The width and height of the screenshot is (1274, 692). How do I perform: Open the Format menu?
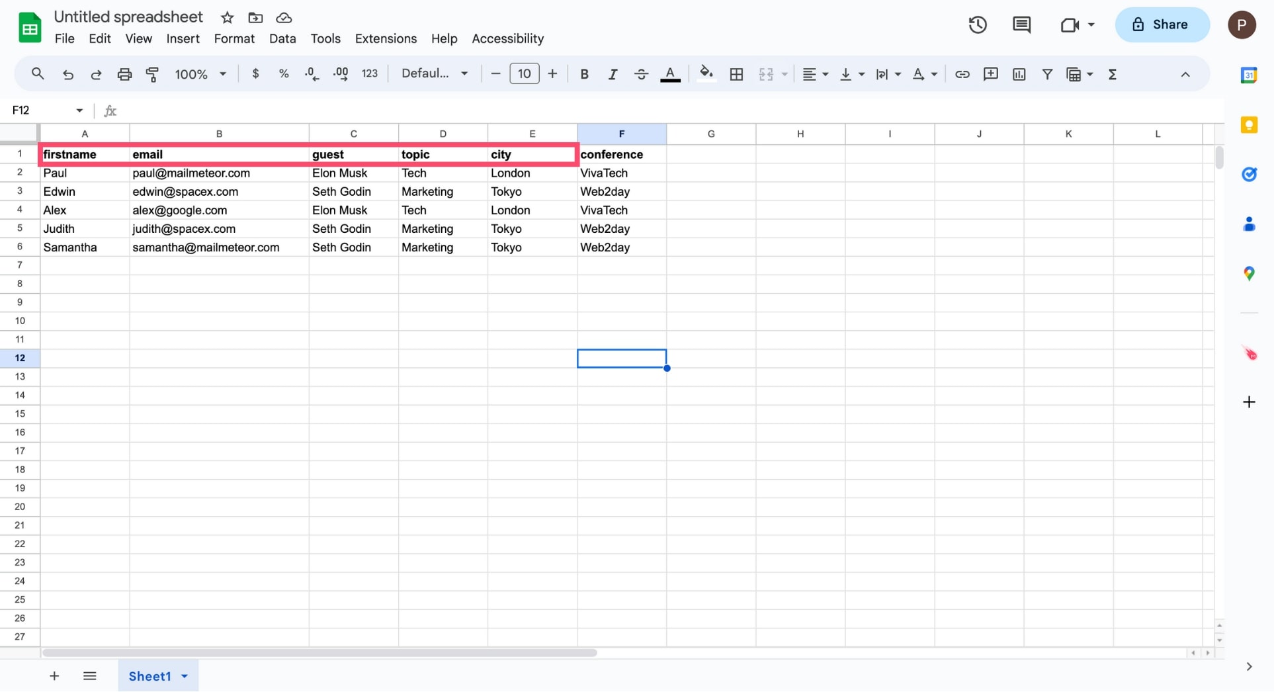click(x=234, y=38)
